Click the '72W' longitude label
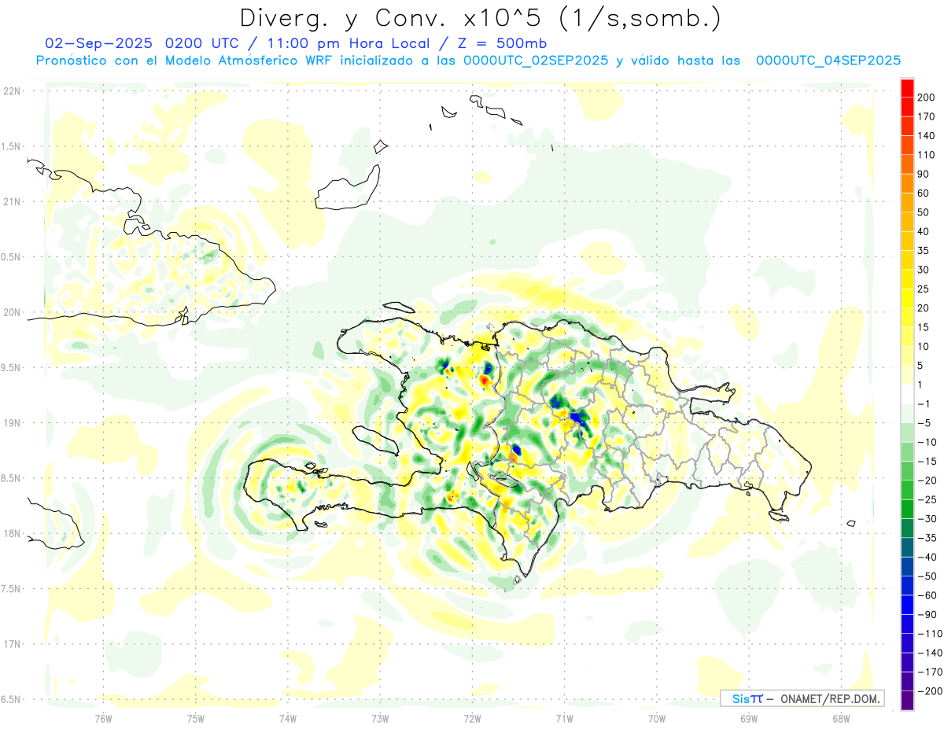Image resolution: width=944 pixels, height=729 pixels. (x=472, y=719)
